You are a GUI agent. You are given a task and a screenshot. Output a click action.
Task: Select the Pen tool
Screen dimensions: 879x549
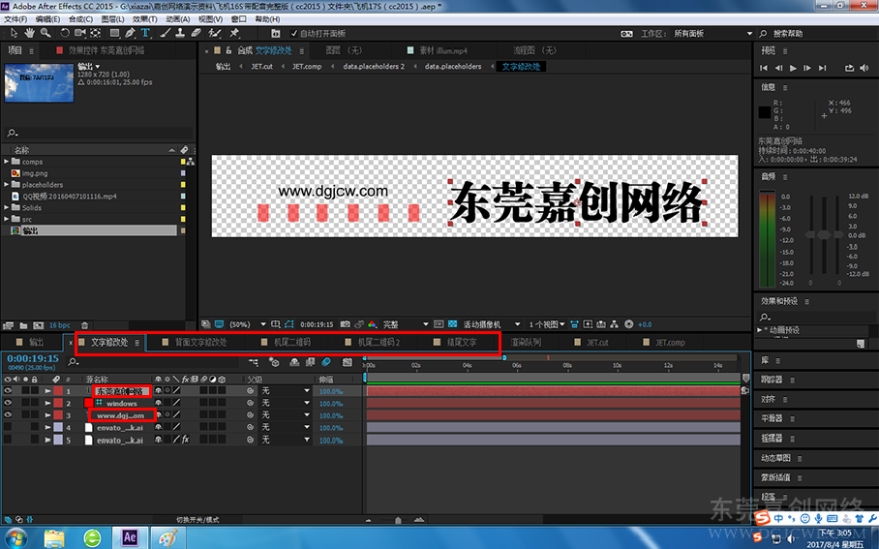coord(130,33)
